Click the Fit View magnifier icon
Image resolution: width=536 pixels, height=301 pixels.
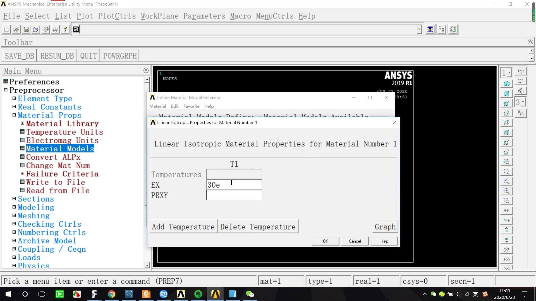pyautogui.click(x=507, y=162)
